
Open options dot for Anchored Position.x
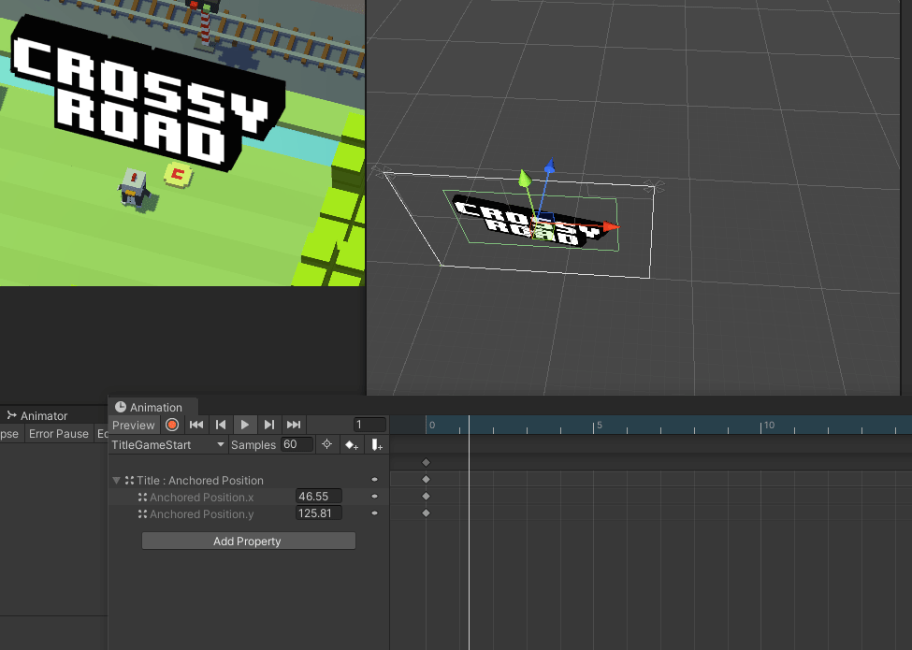point(374,497)
